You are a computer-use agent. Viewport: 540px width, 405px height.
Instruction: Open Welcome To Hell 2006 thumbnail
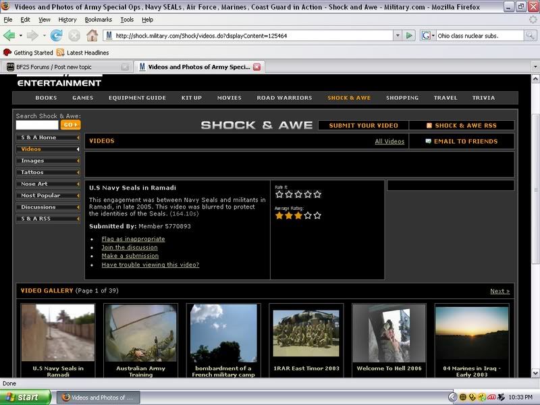[389, 333]
